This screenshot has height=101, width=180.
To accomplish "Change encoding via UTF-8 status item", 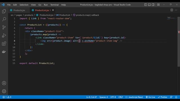I will [x=113, y=97].
